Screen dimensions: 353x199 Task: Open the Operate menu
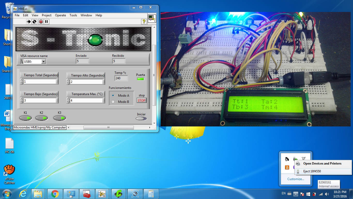[60, 15]
